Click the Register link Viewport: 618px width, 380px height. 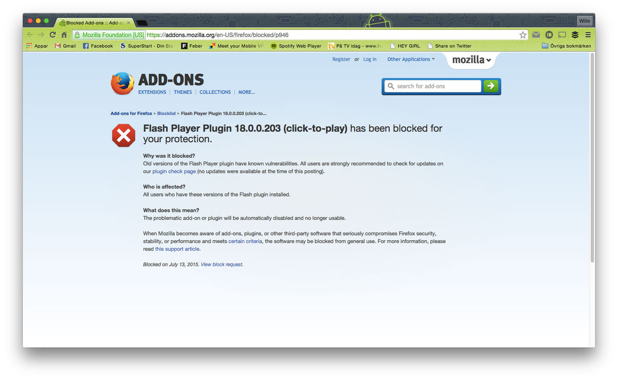(341, 59)
